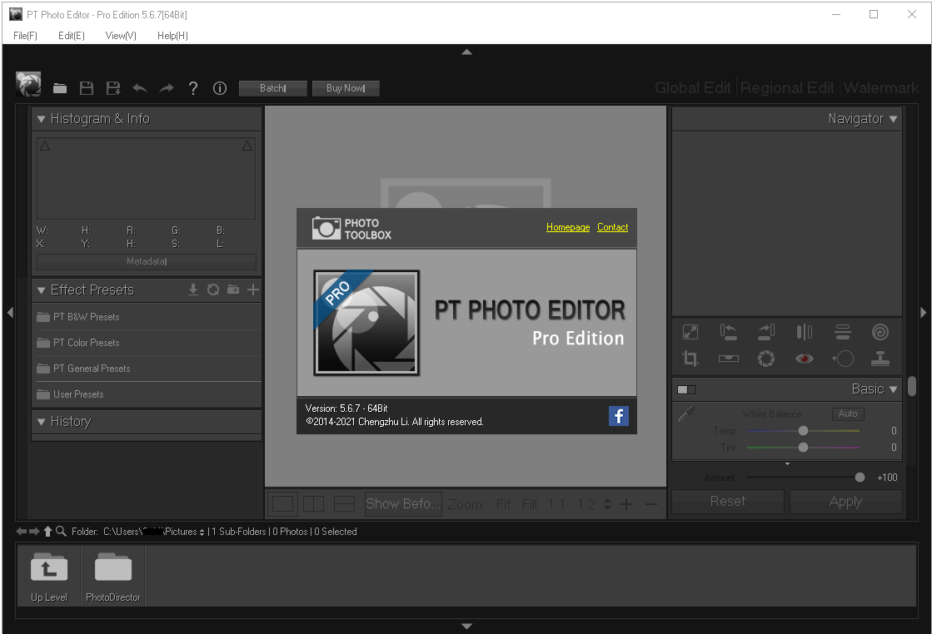Click the Flip Horizontal icon
Image resolution: width=932 pixels, height=634 pixels.
point(804,332)
